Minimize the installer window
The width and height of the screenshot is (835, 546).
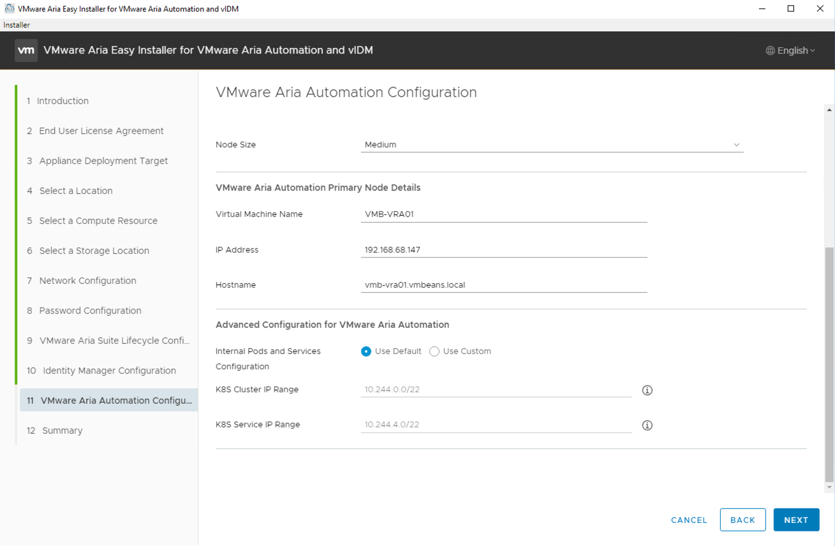[762, 9]
